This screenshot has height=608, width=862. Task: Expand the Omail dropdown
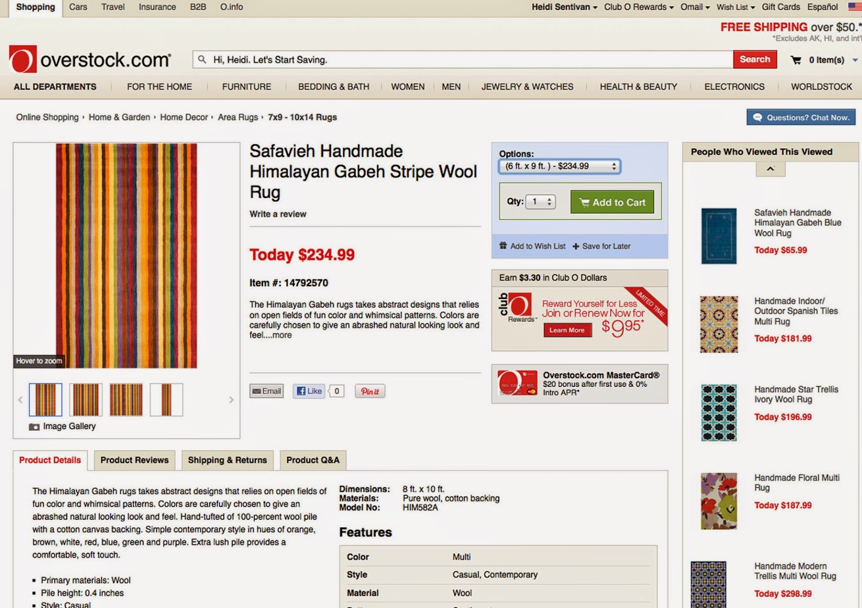pyautogui.click(x=695, y=7)
